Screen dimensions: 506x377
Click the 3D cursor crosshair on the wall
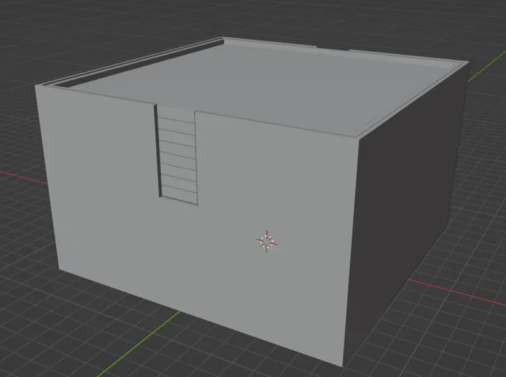click(266, 242)
